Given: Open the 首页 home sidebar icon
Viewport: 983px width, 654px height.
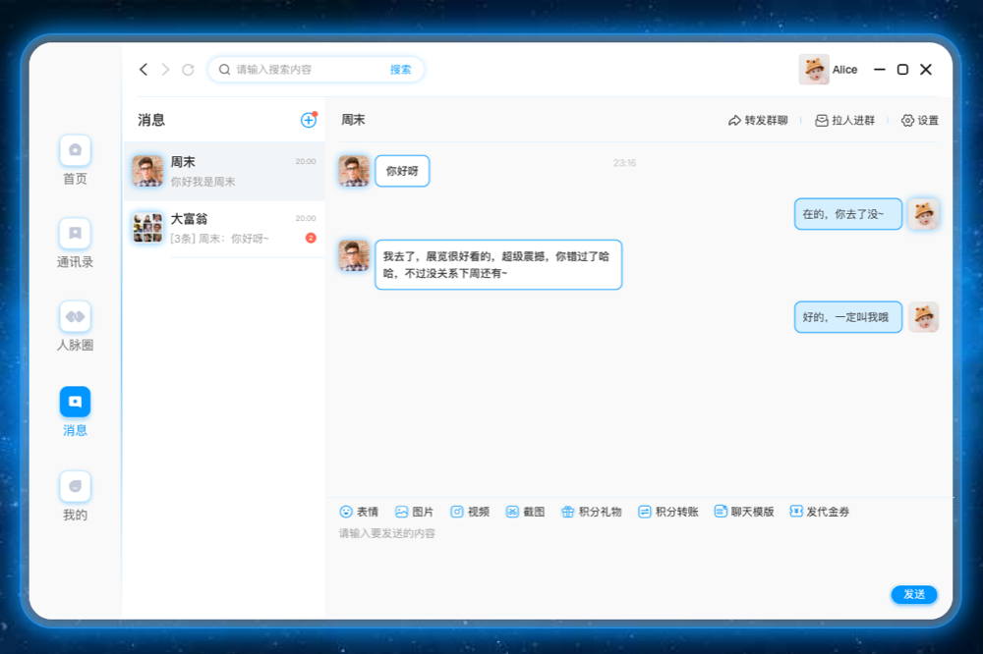Looking at the screenshot, I should [x=76, y=150].
